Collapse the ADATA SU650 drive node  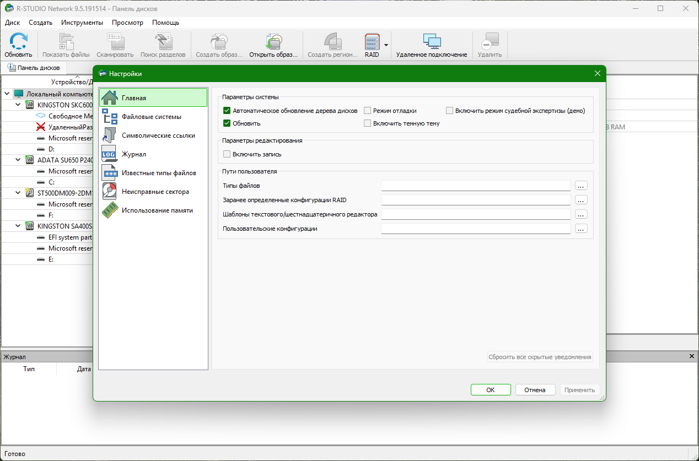point(18,160)
